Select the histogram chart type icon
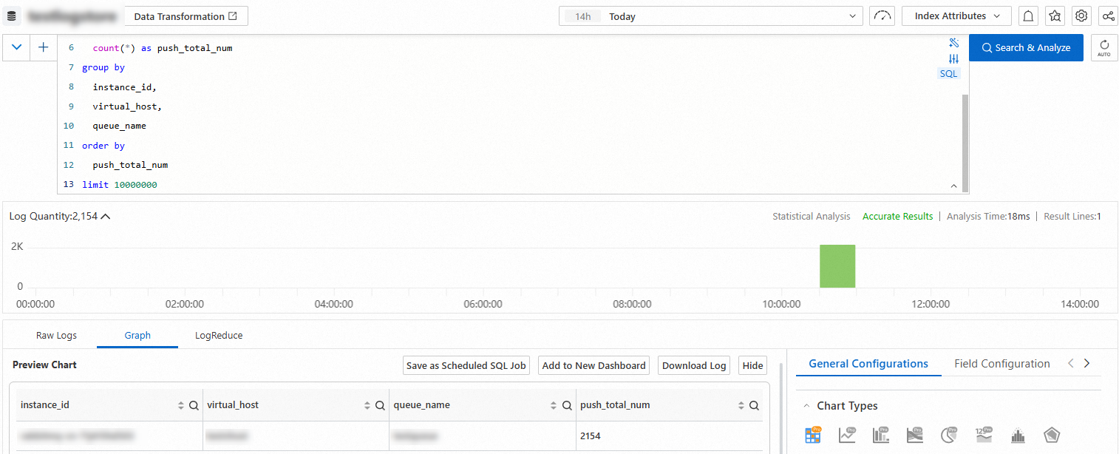This screenshot has width=1119, height=454. pos(1018,436)
